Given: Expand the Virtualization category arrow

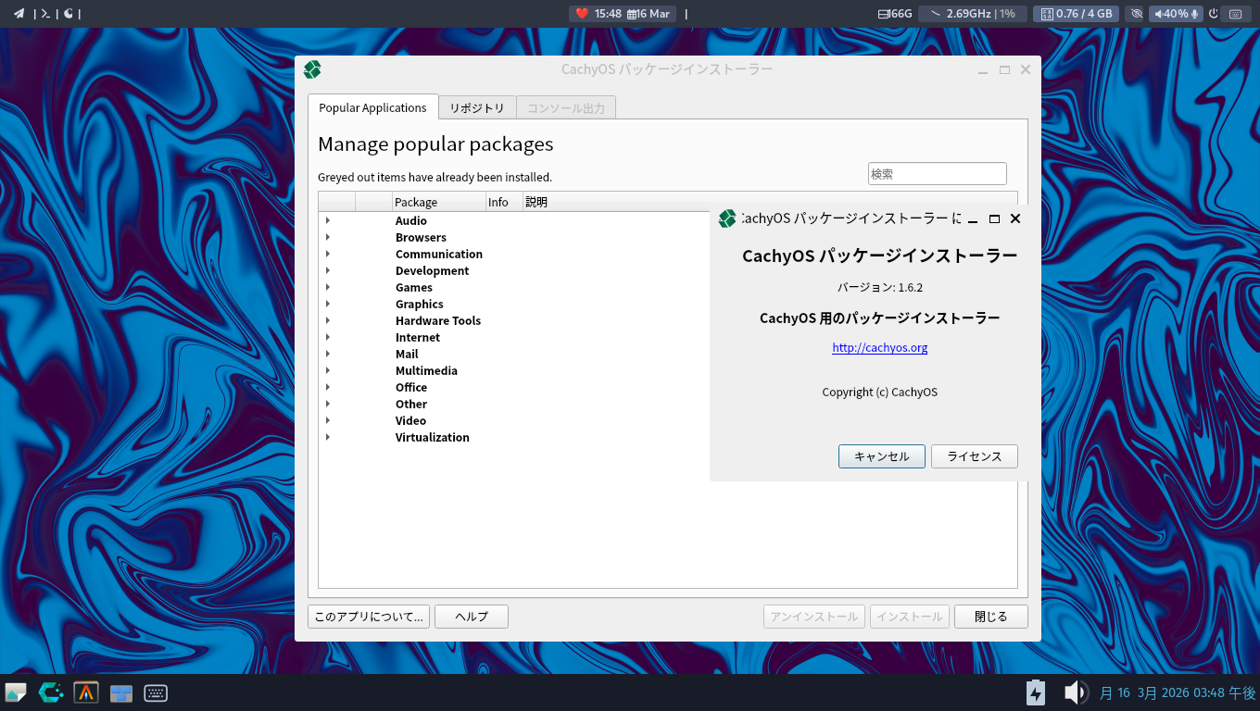Looking at the screenshot, I should click(327, 437).
